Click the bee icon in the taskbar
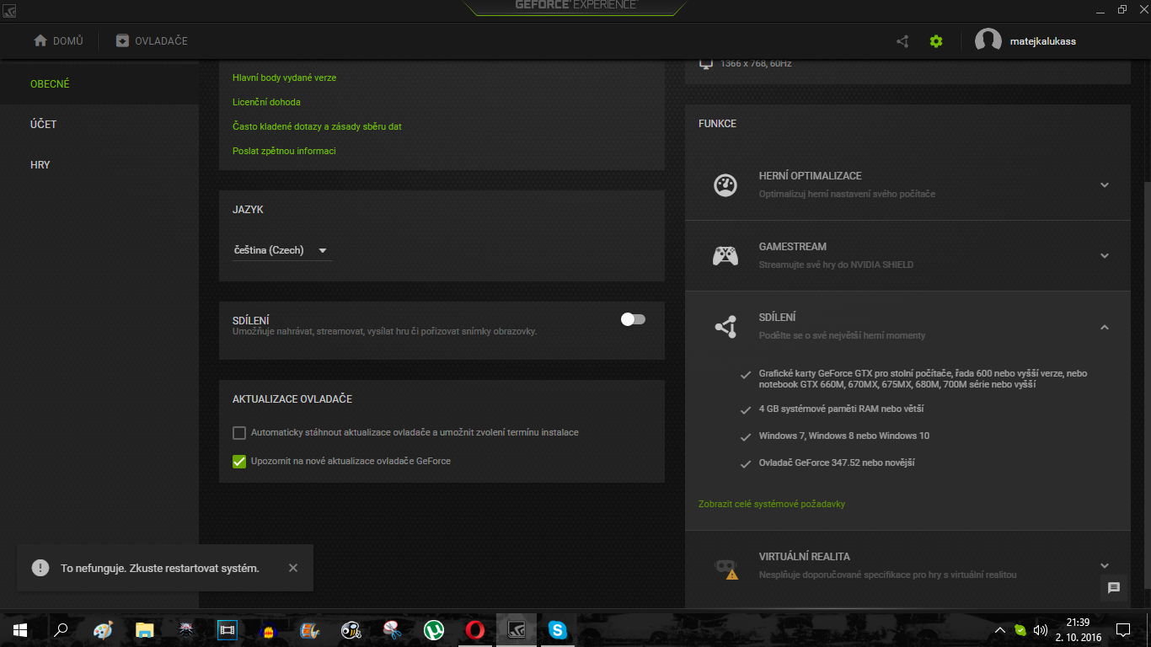The width and height of the screenshot is (1151, 647). click(x=351, y=629)
